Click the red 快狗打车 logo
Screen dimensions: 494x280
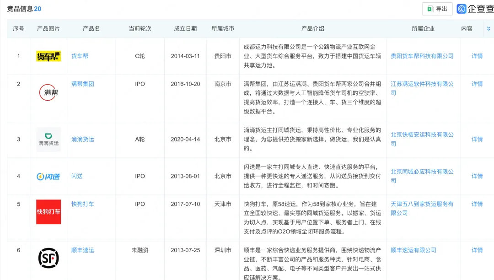click(x=48, y=212)
